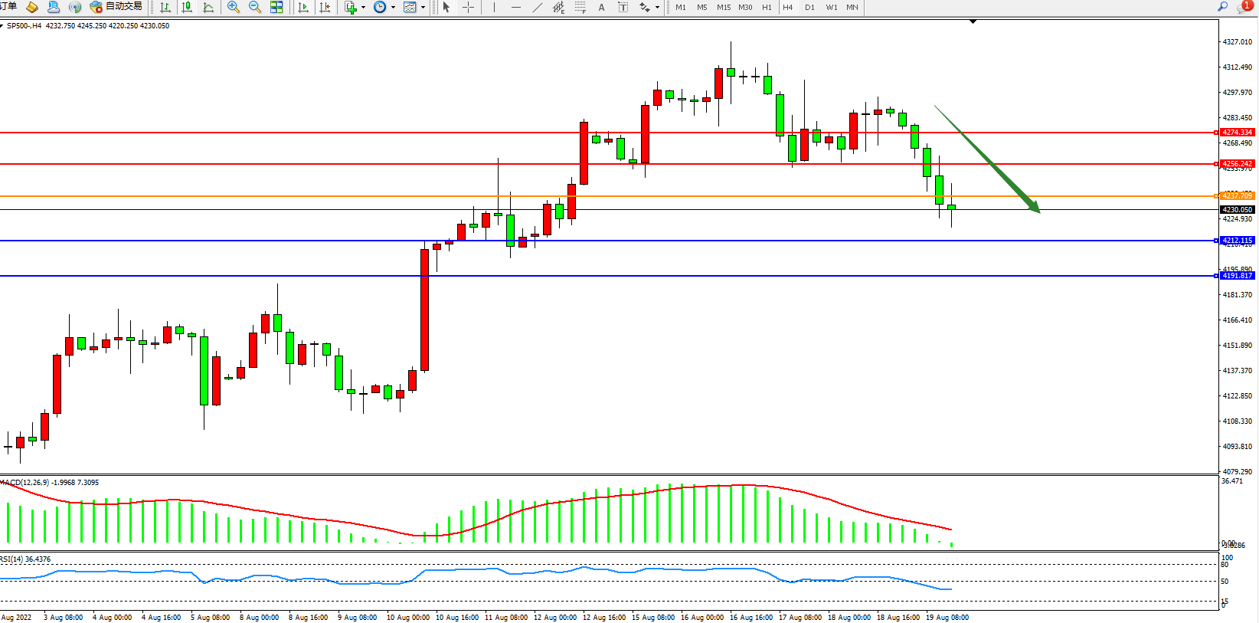The width and height of the screenshot is (1259, 623).
Task: Switch chart to candlestick mode
Action: click(x=187, y=8)
